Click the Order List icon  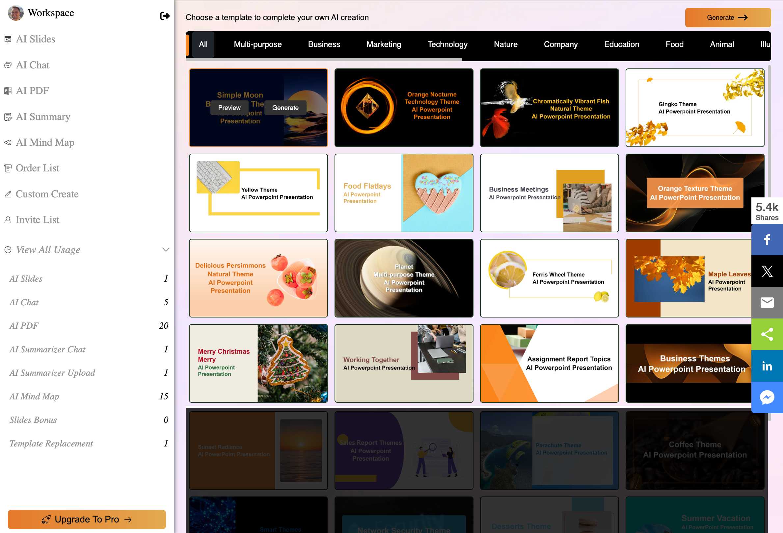(8, 168)
